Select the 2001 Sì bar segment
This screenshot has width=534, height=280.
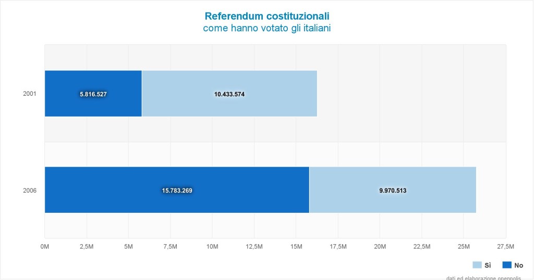click(229, 94)
